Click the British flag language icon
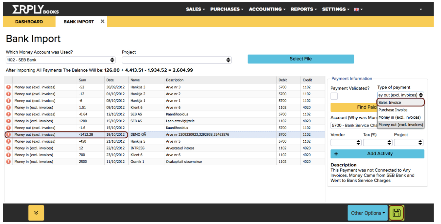 (356, 9)
